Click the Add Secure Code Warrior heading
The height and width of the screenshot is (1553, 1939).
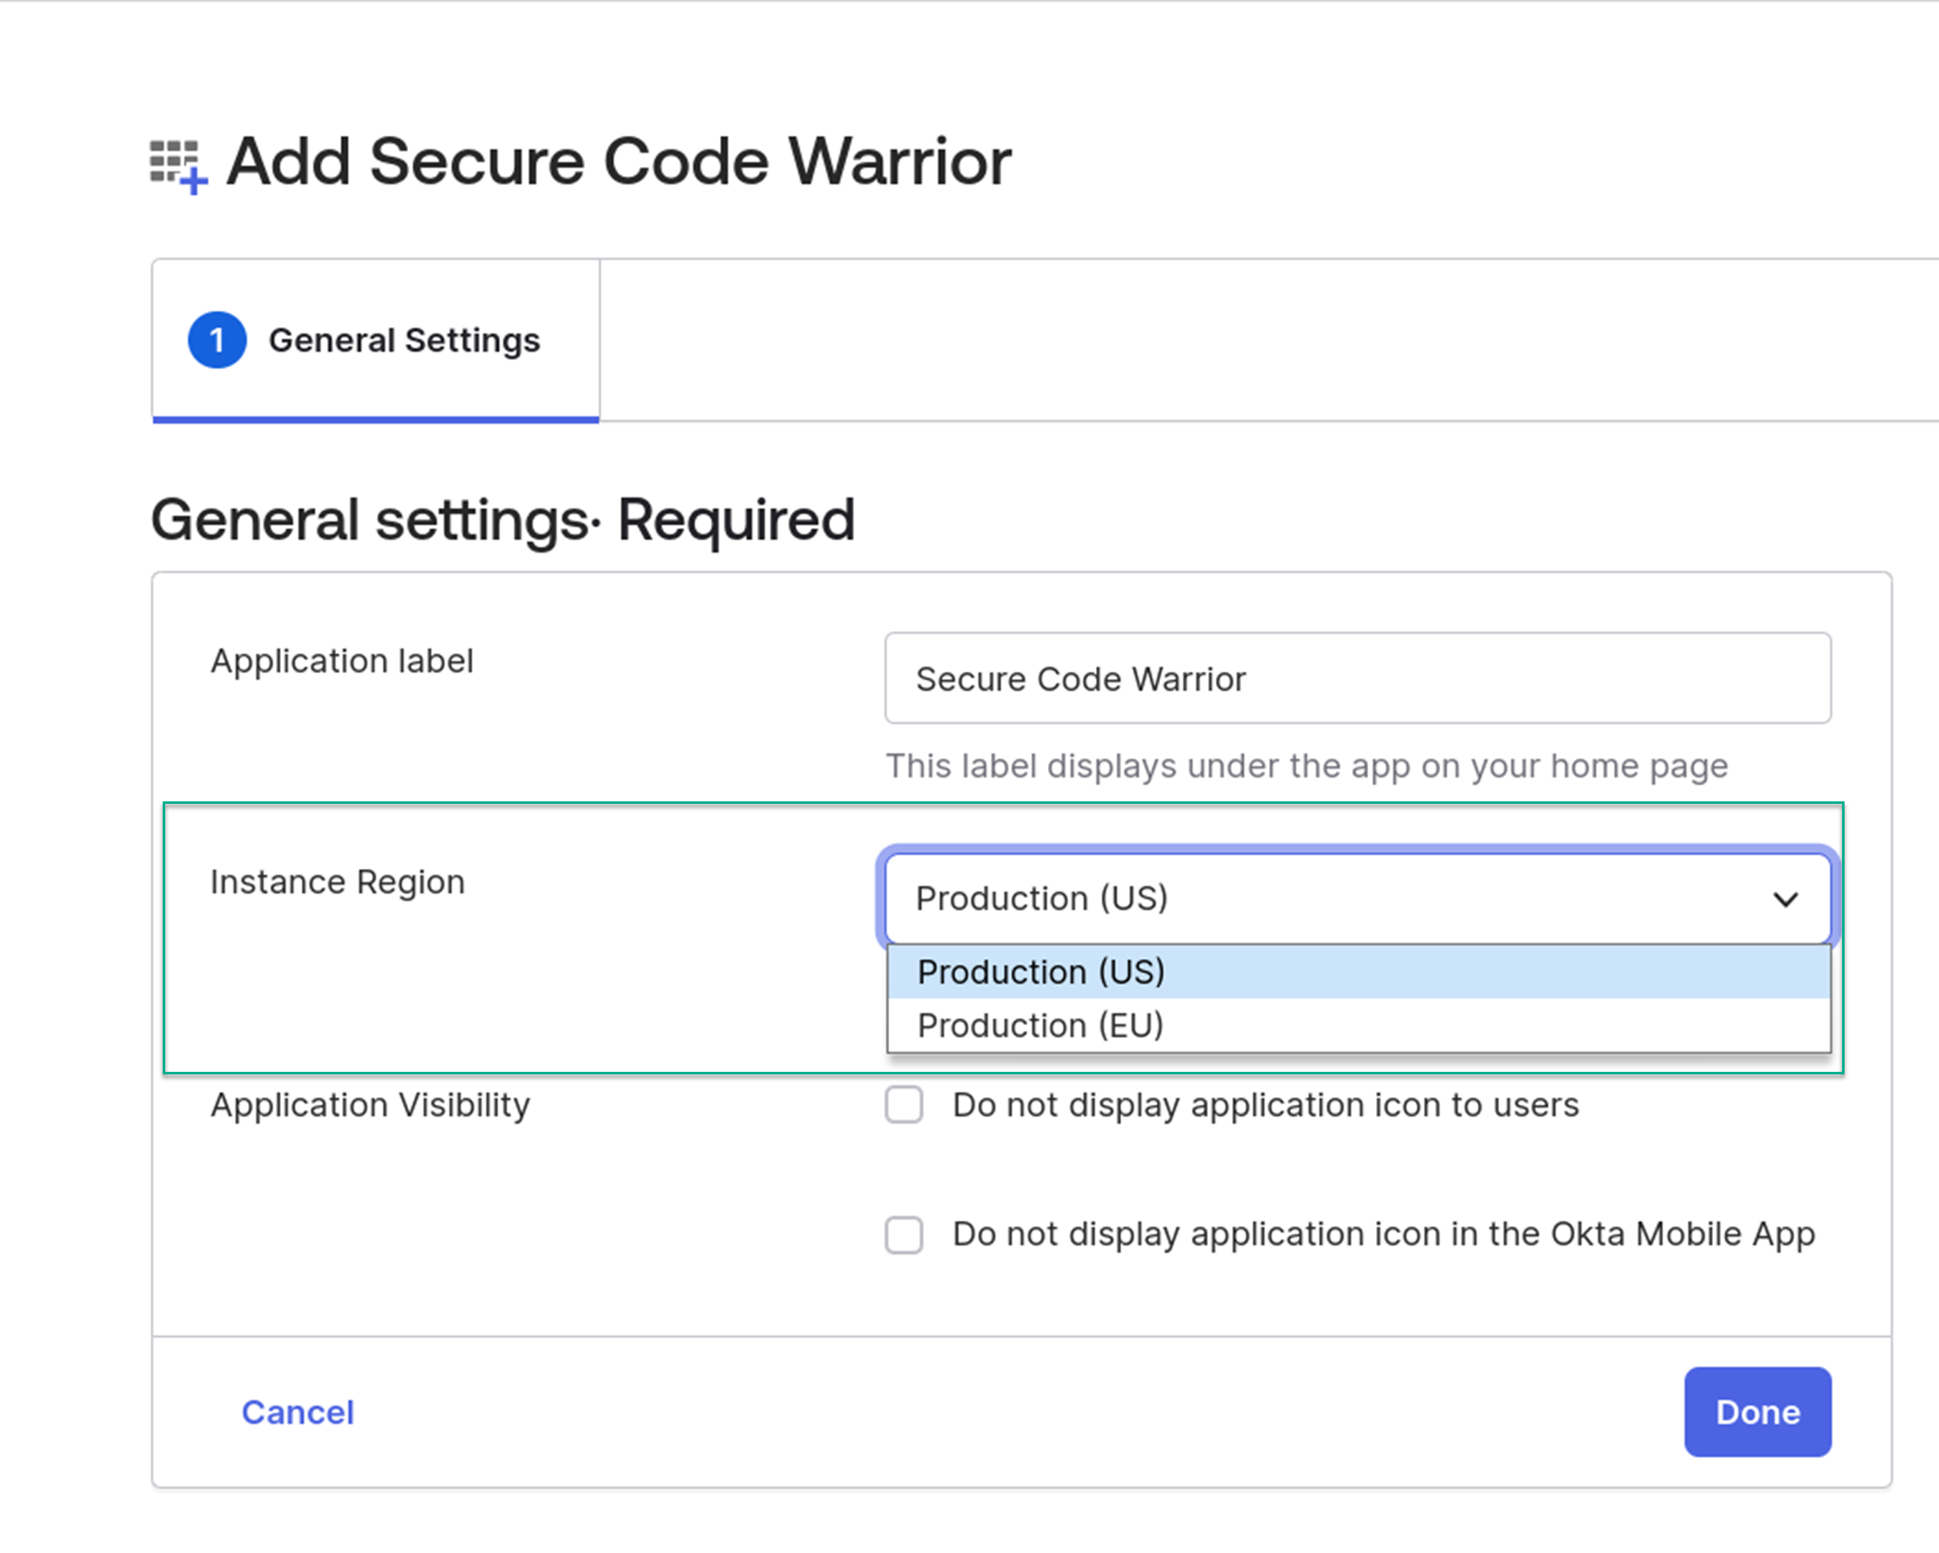pyautogui.click(x=619, y=163)
